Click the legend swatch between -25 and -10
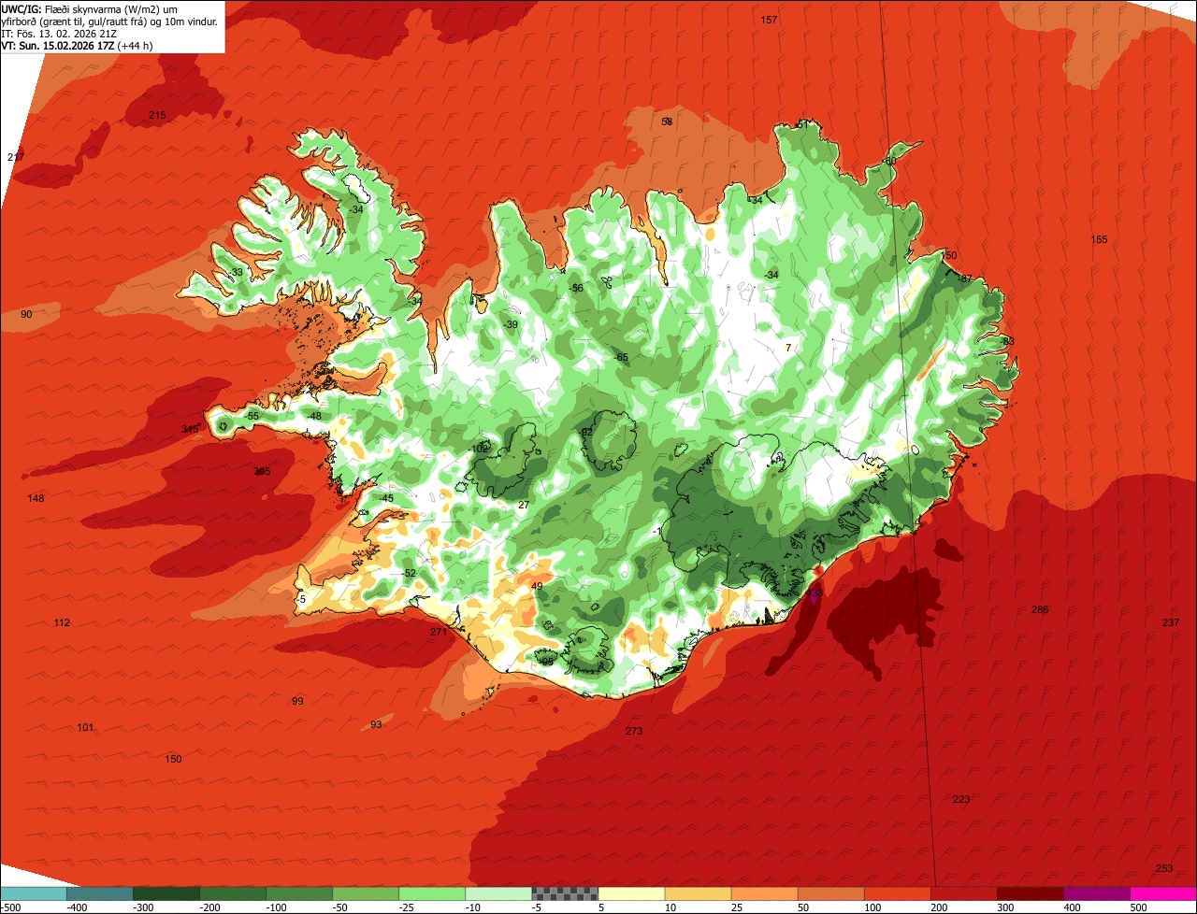The width and height of the screenshot is (1197, 914). click(x=432, y=893)
